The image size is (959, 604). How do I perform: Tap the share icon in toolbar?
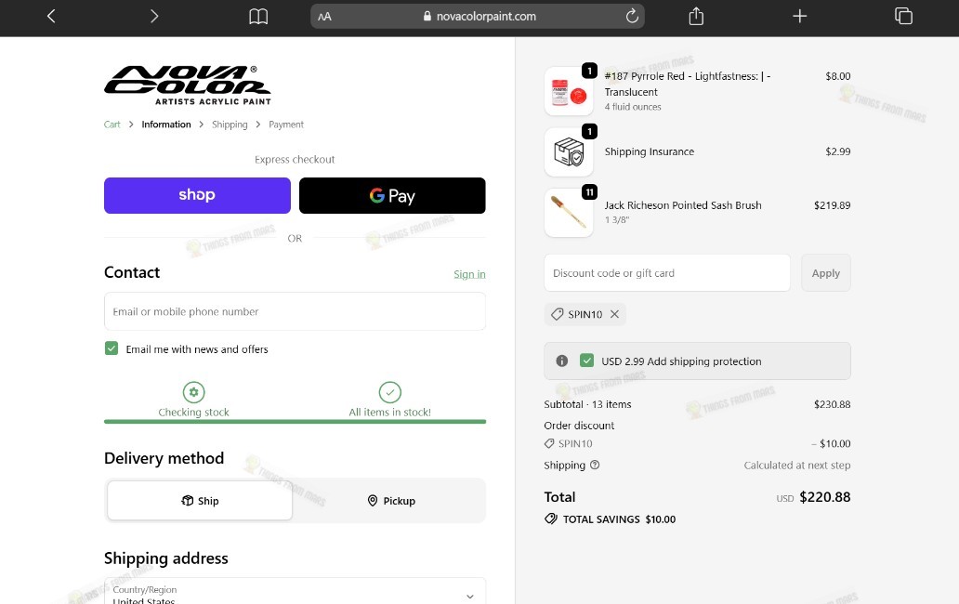coord(696,16)
